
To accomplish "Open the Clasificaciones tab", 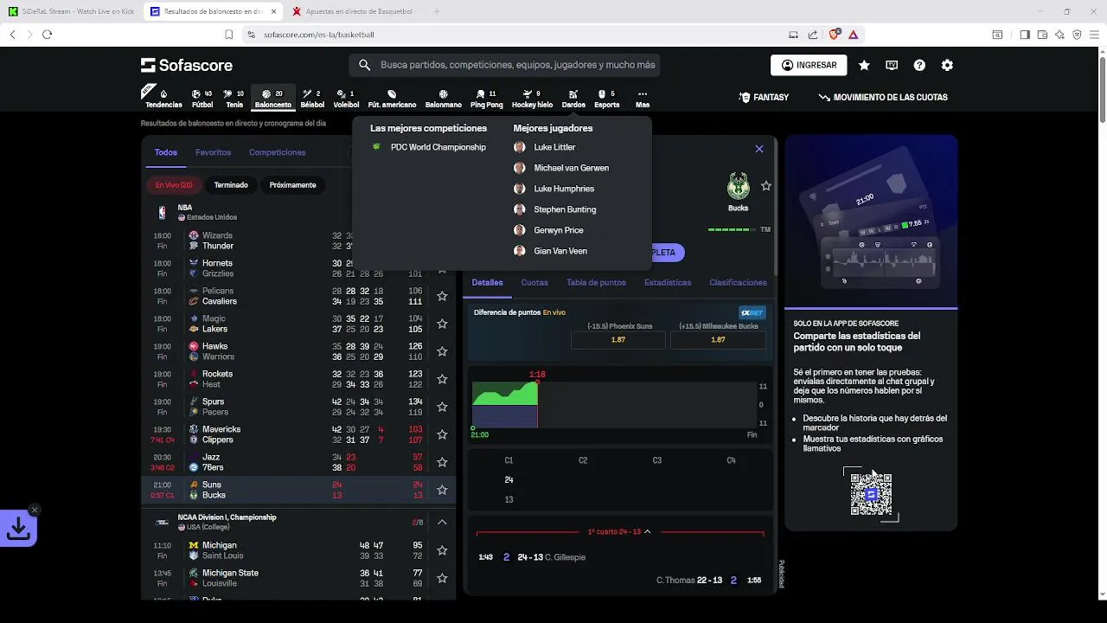I will tap(738, 283).
